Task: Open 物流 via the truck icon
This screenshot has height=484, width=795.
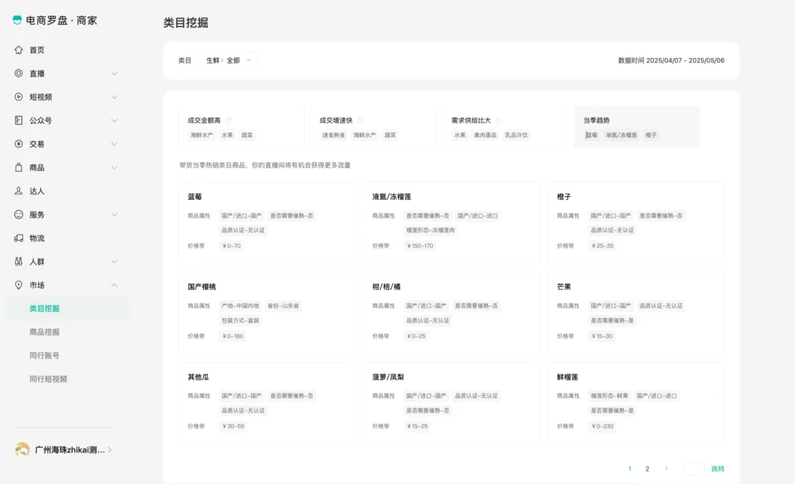Action: 18,238
